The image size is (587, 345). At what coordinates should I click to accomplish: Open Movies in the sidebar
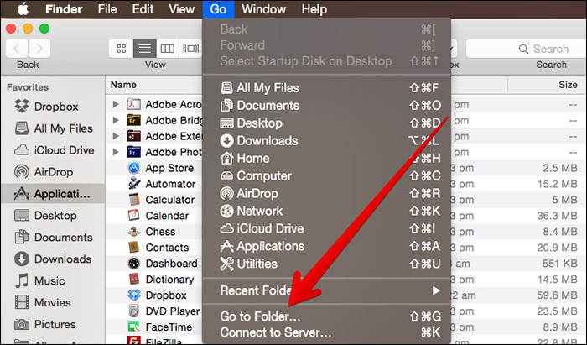pos(53,302)
